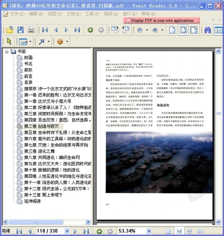Expand snapshot tool dropdown arrow
This screenshot has width=224, height=236.
pyautogui.click(x=30, y=41)
